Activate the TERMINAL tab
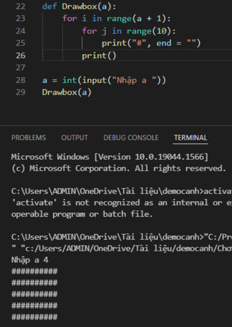The image size is (232, 327). tap(191, 138)
